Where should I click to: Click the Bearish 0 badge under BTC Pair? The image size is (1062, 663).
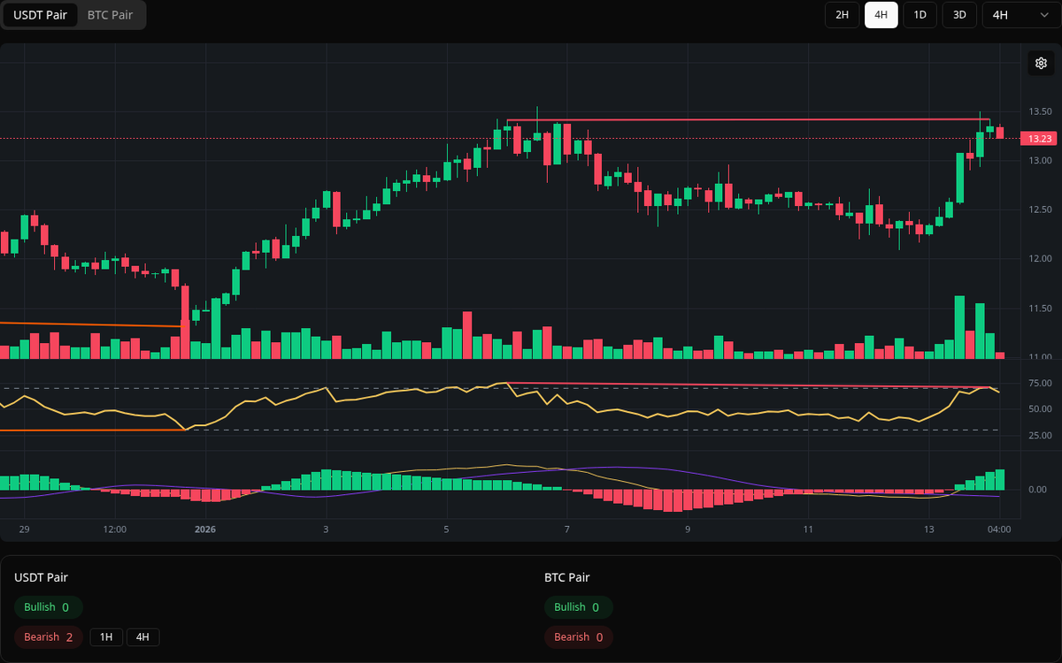[578, 636]
